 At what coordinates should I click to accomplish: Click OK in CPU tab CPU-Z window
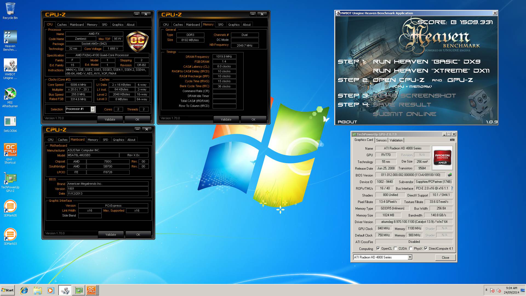tap(137, 119)
